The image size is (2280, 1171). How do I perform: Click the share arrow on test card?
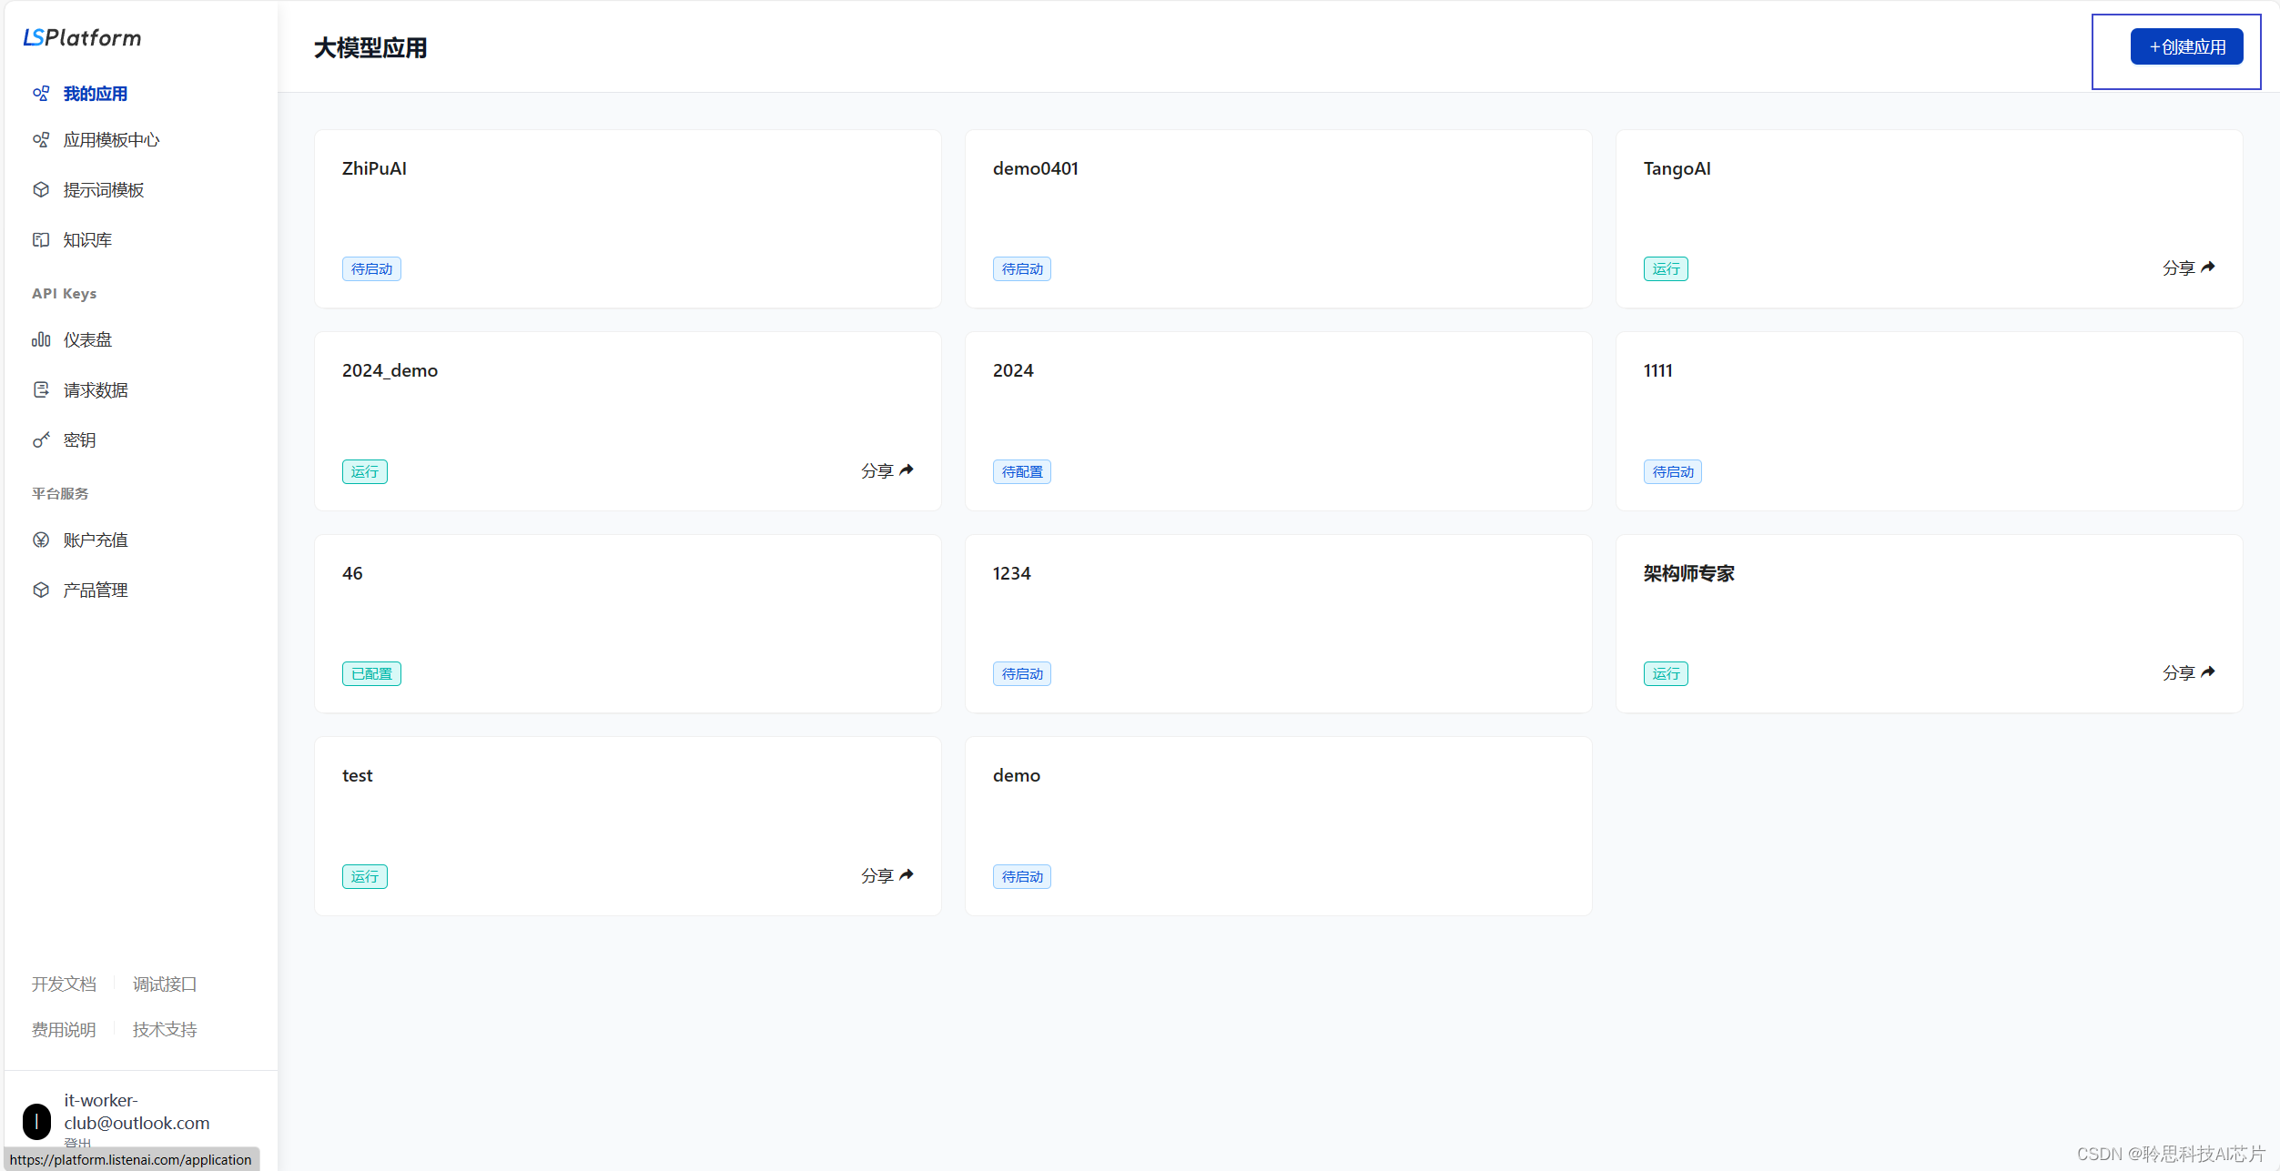click(907, 875)
